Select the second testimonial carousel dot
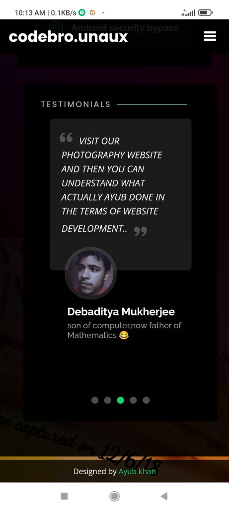 (108, 400)
